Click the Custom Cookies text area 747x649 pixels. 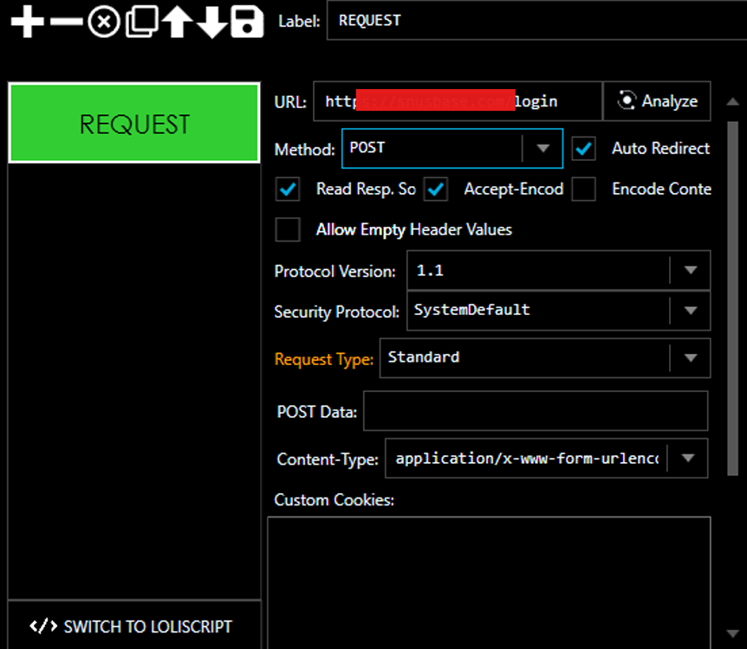coord(490,583)
